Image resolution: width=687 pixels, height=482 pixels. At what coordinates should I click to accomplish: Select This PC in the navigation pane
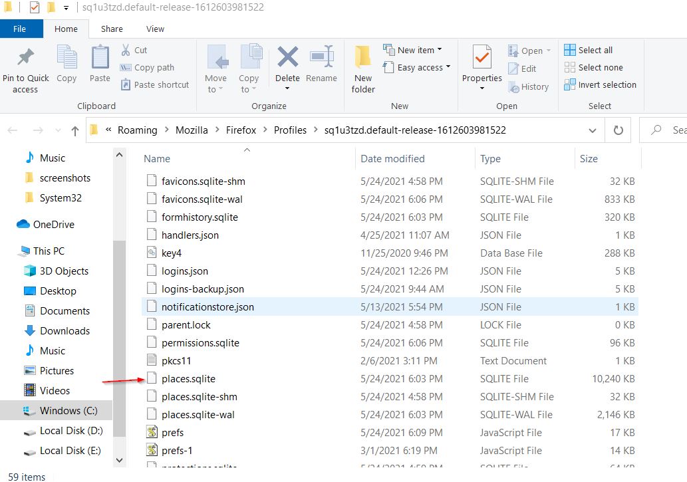pyautogui.click(x=42, y=251)
